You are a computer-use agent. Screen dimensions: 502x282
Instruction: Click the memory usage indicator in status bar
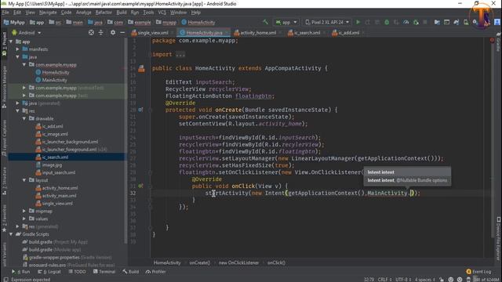(x=487, y=280)
